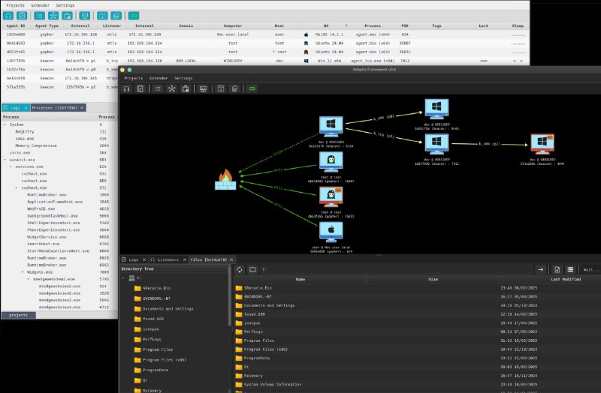Click the clipboard logs icon in the light window toolbar
Screen dimensions: 601x393
[22, 16]
